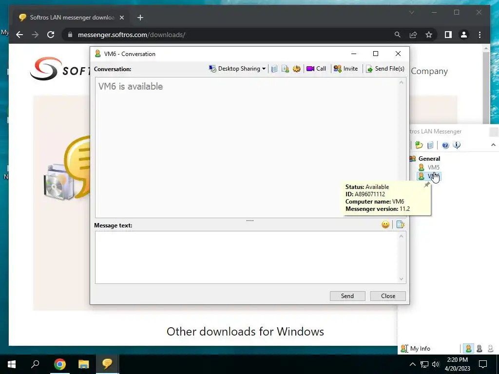Click the conversation pane scroll up arrow
This screenshot has height=374, width=499.
tap(402, 83)
